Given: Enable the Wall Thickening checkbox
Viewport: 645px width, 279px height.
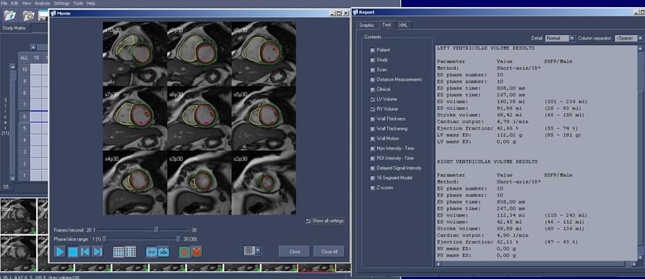Looking at the screenshot, I should tap(372, 129).
